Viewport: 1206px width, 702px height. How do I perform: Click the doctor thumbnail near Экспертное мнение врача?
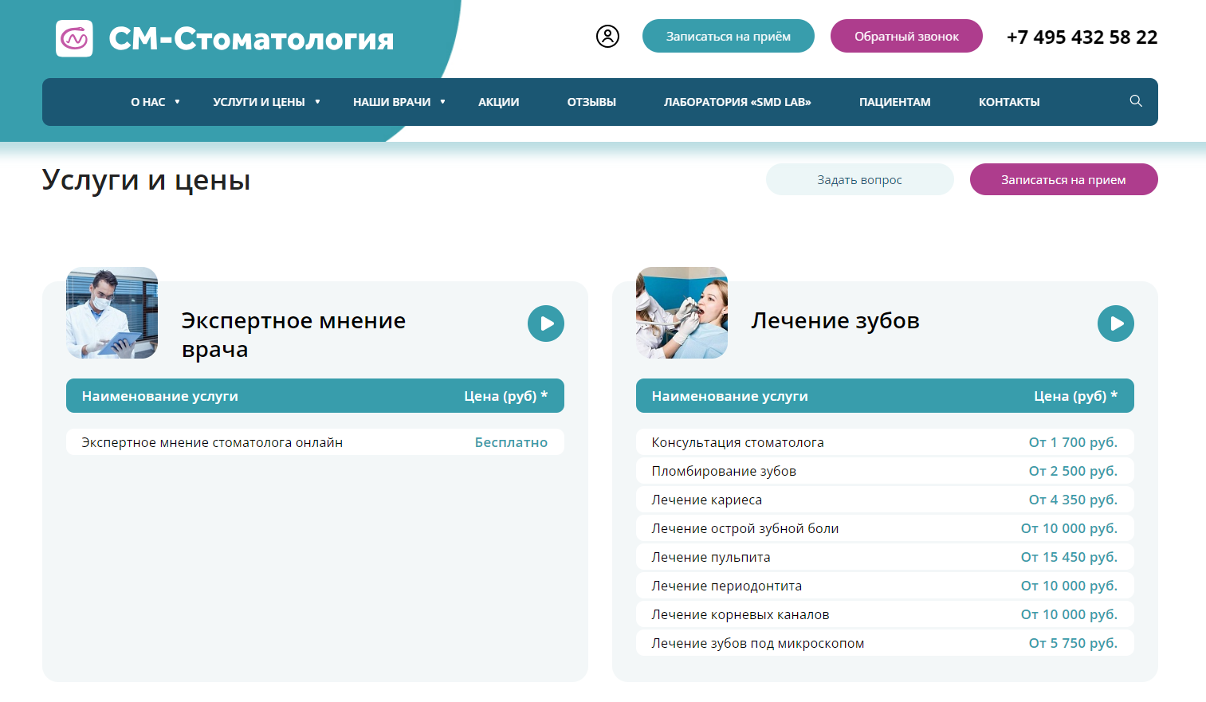pyautogui.click(x=112, y=312)
